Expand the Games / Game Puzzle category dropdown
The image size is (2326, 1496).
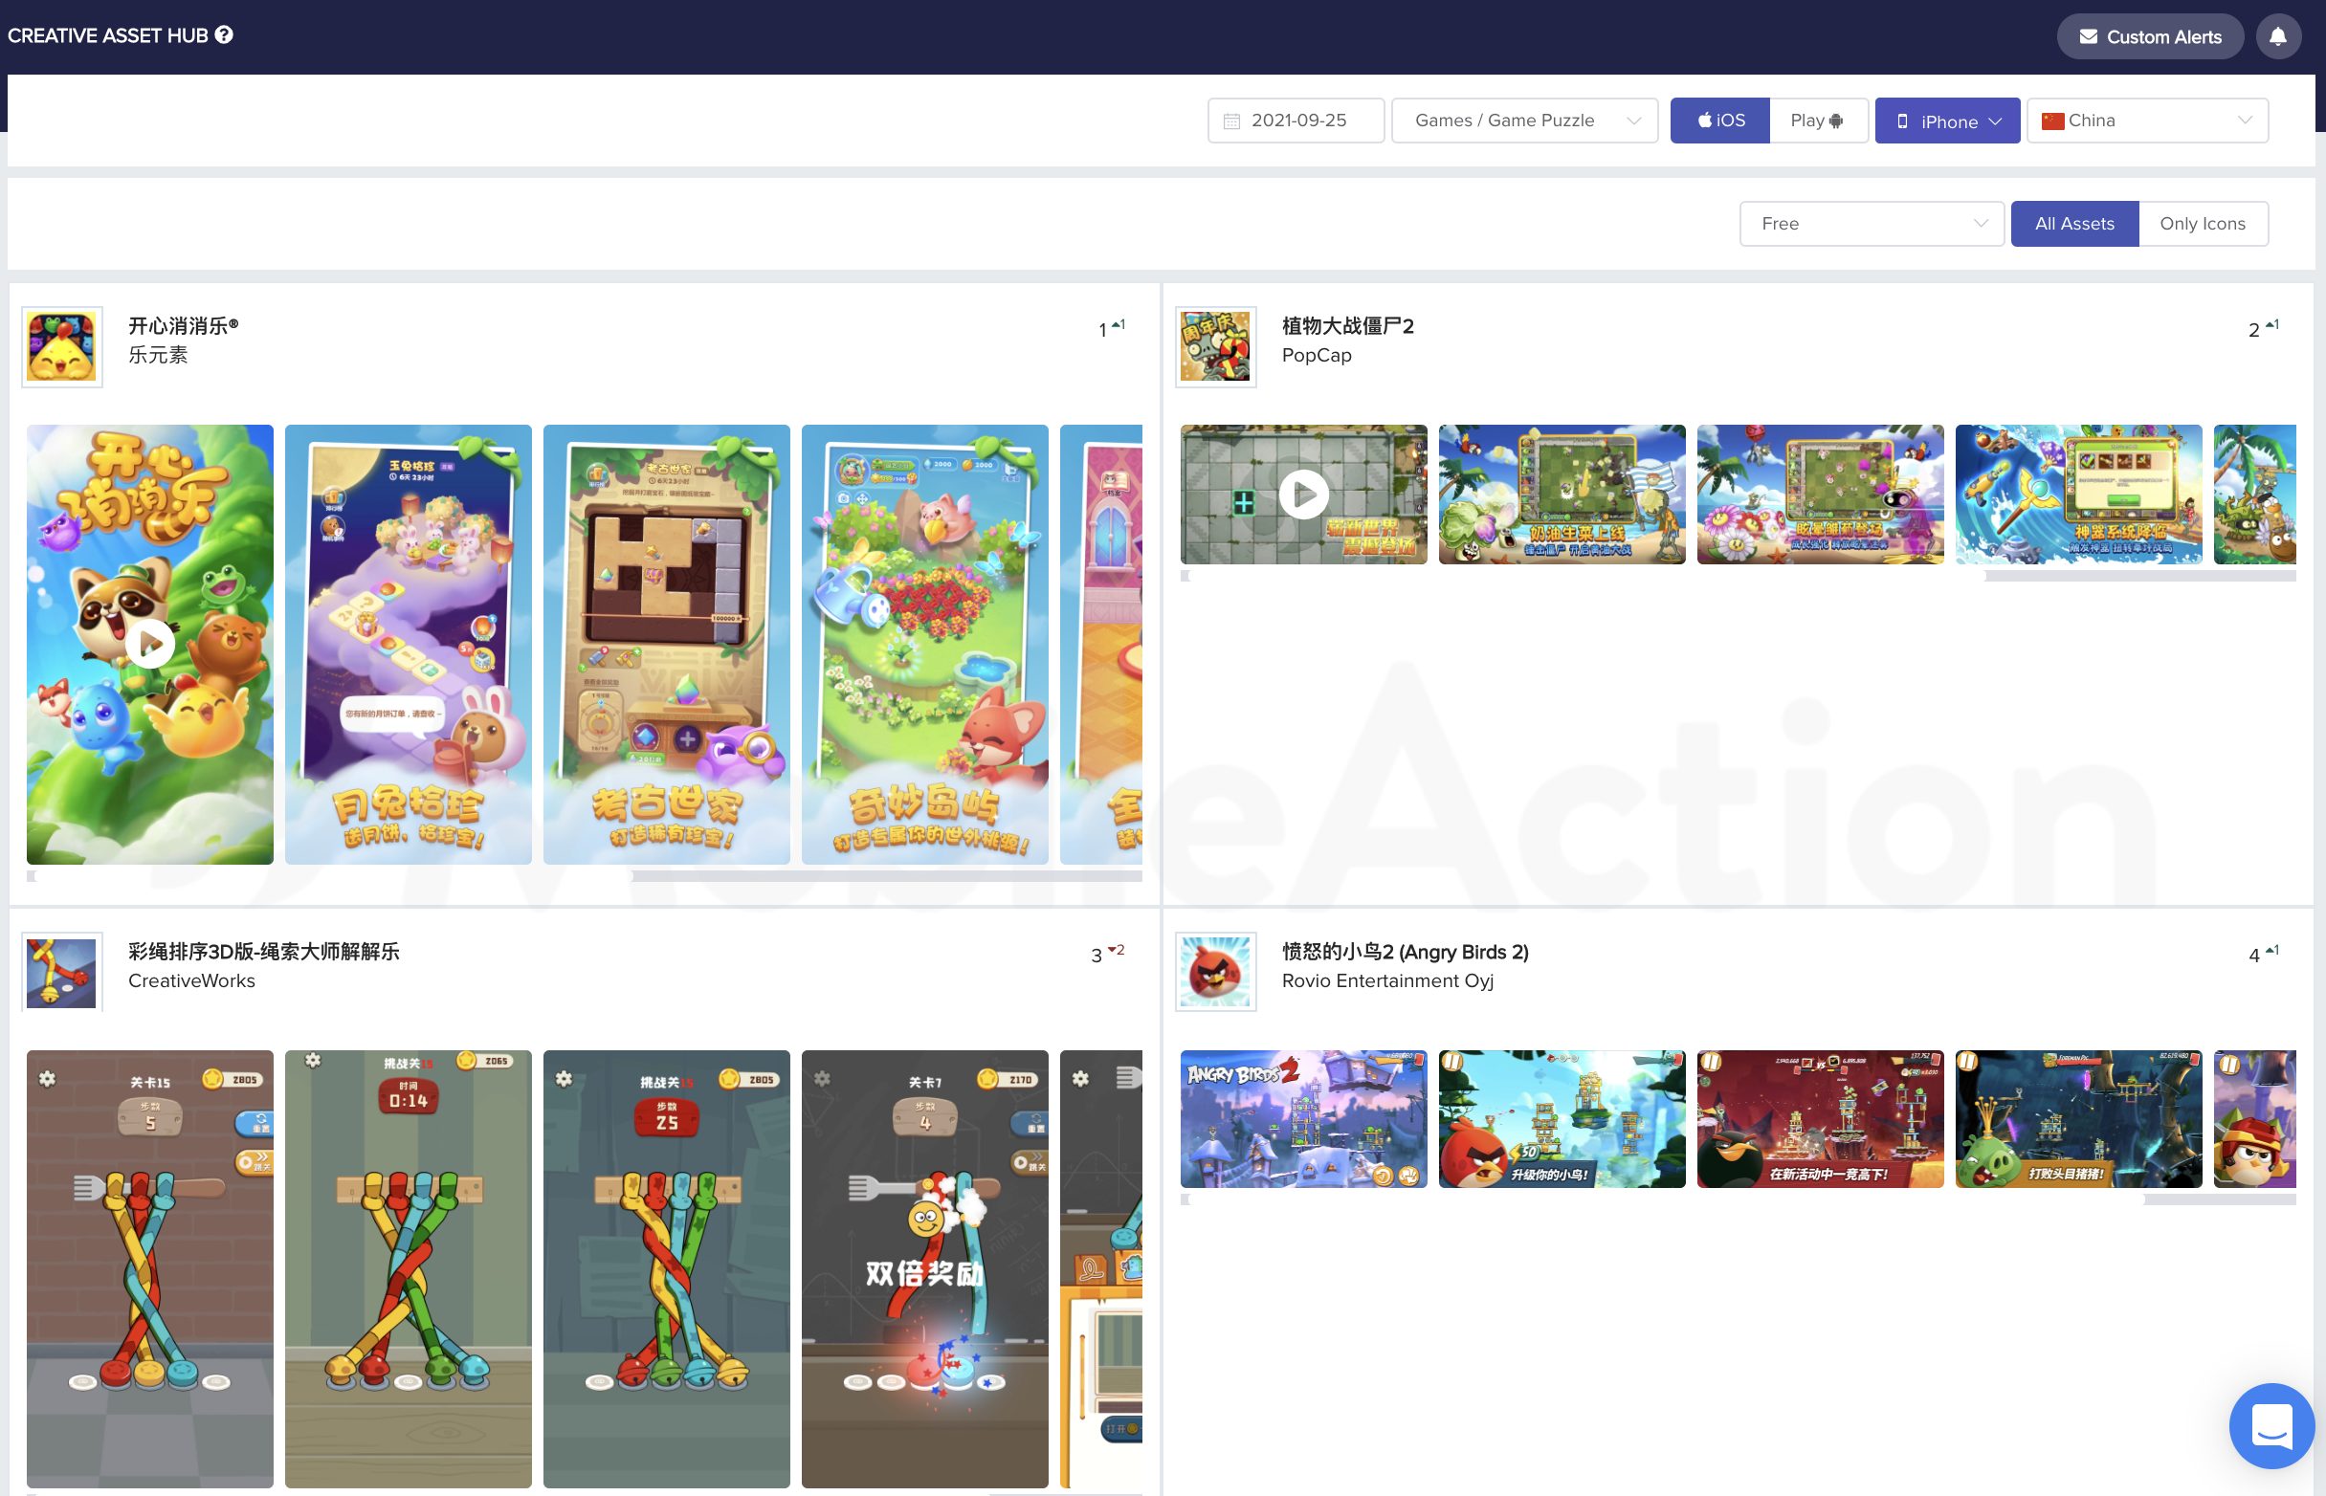1524,121
